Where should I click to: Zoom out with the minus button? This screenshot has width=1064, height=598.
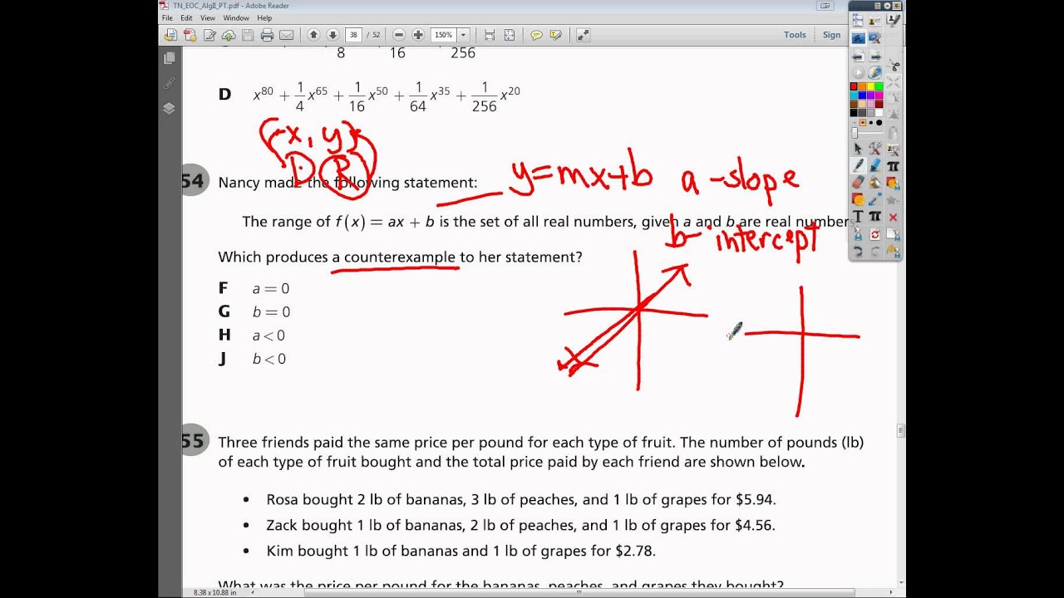tap(398, 35)
